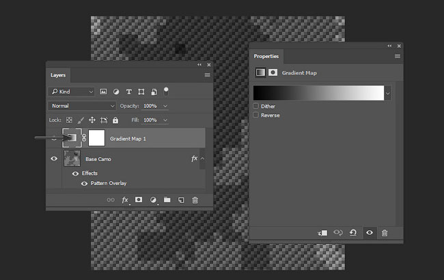Select the Base Camo layer thumbnail
The height and width of the screenshot is (280, 444).
[x=72, y=158]
